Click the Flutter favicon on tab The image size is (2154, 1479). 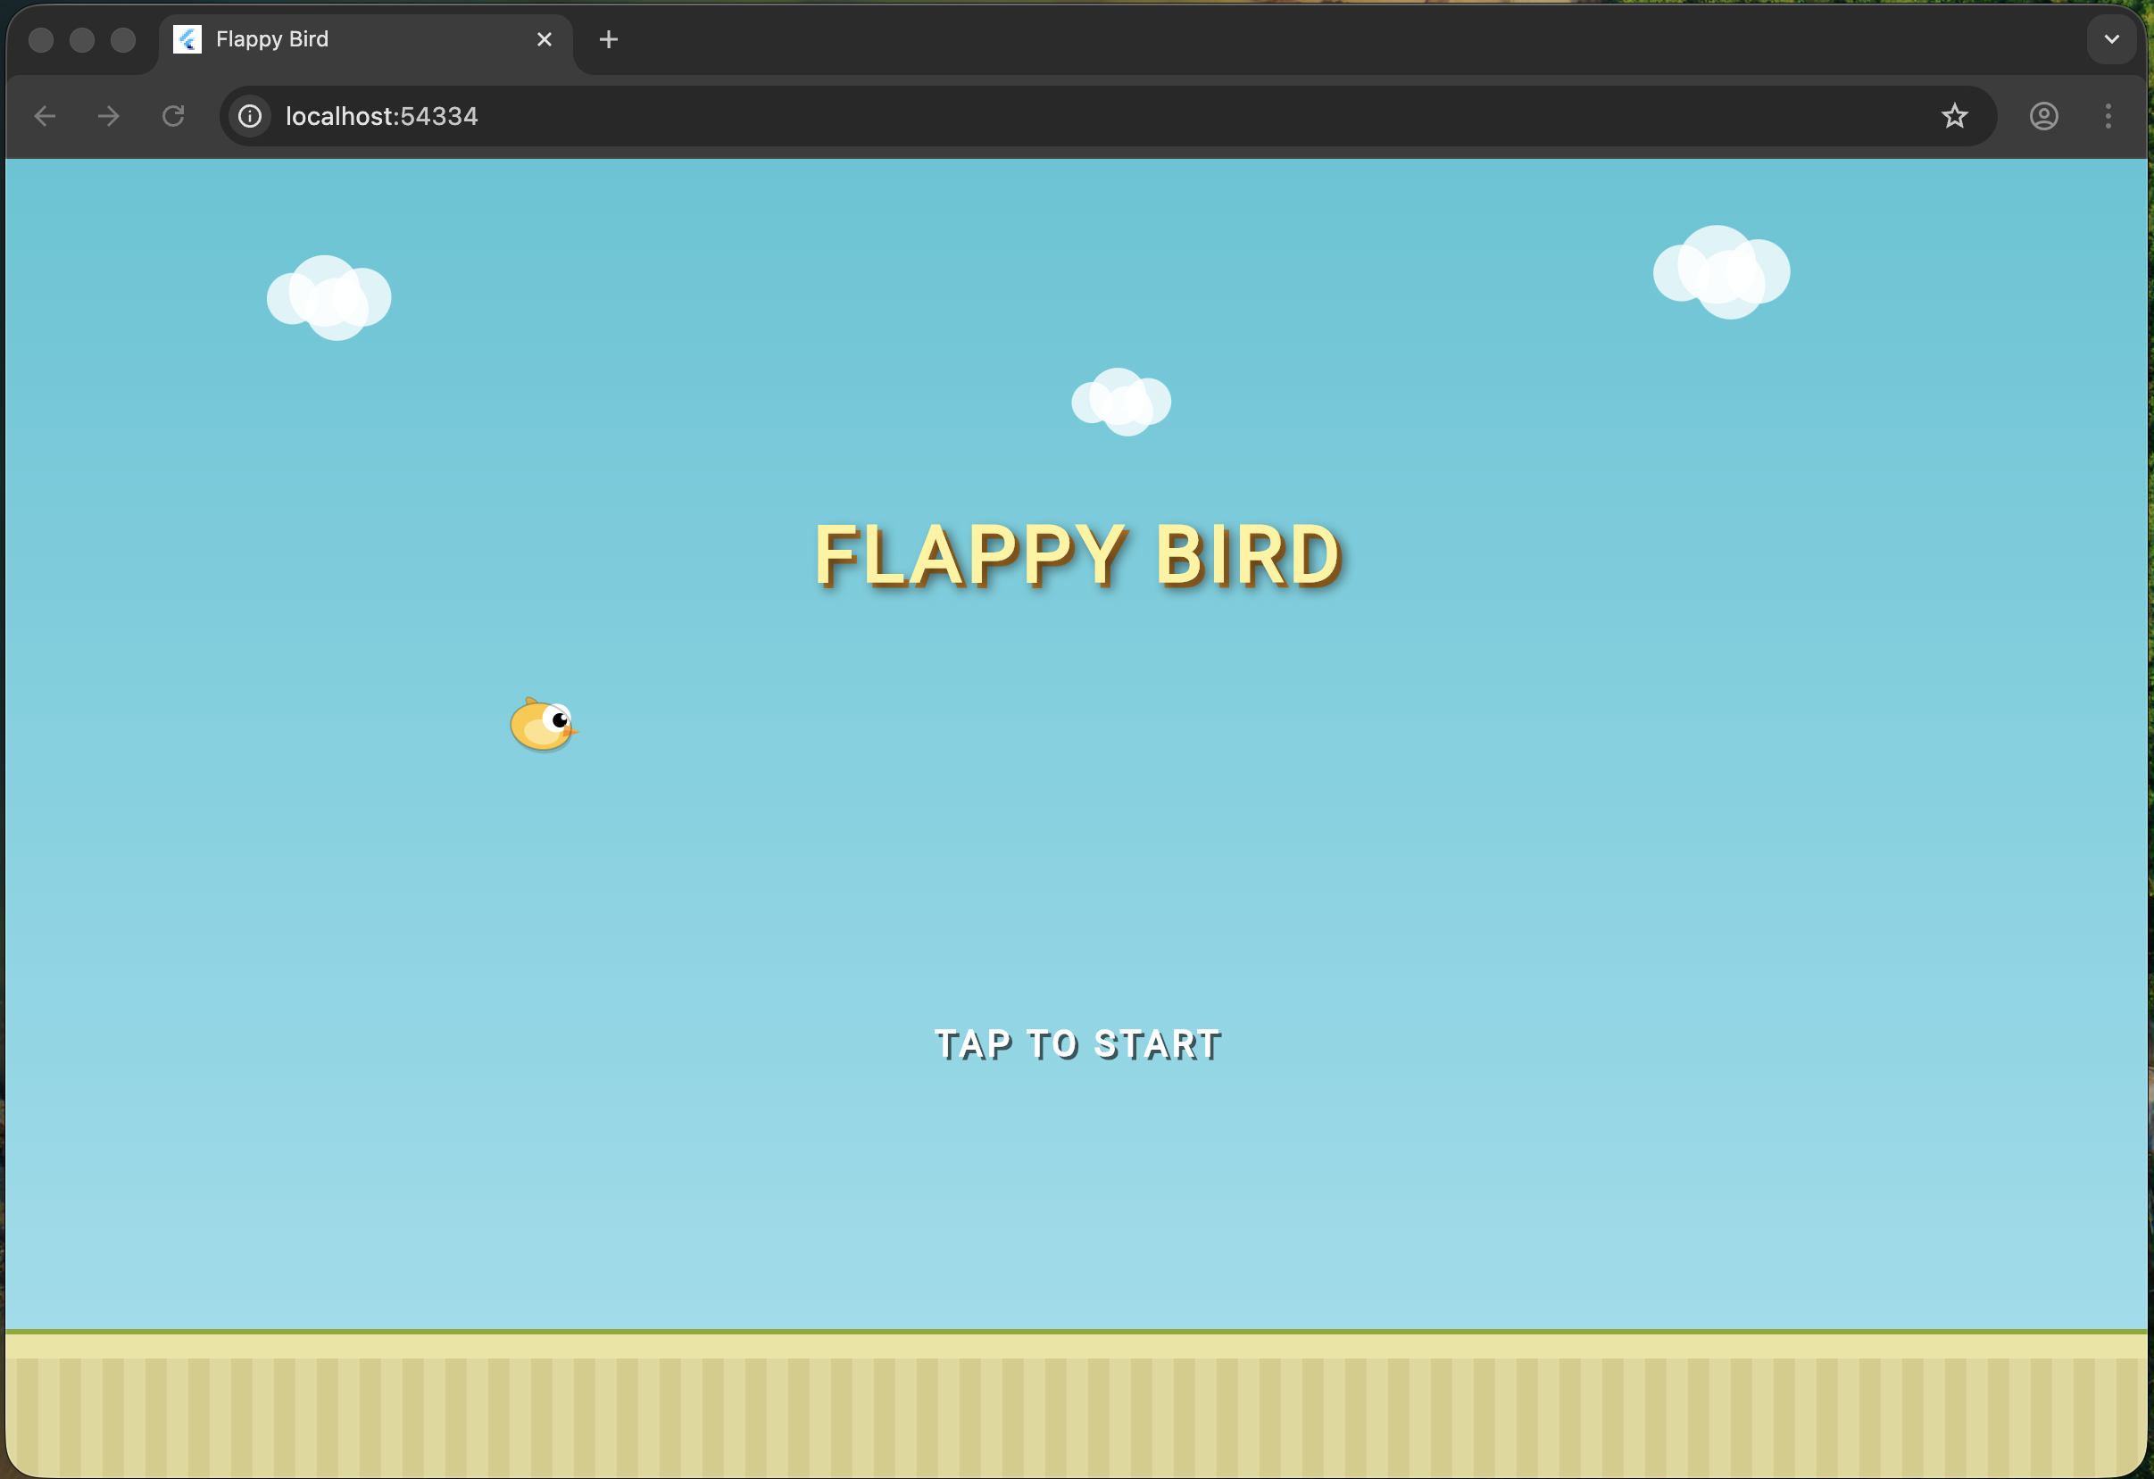point(187,39)
